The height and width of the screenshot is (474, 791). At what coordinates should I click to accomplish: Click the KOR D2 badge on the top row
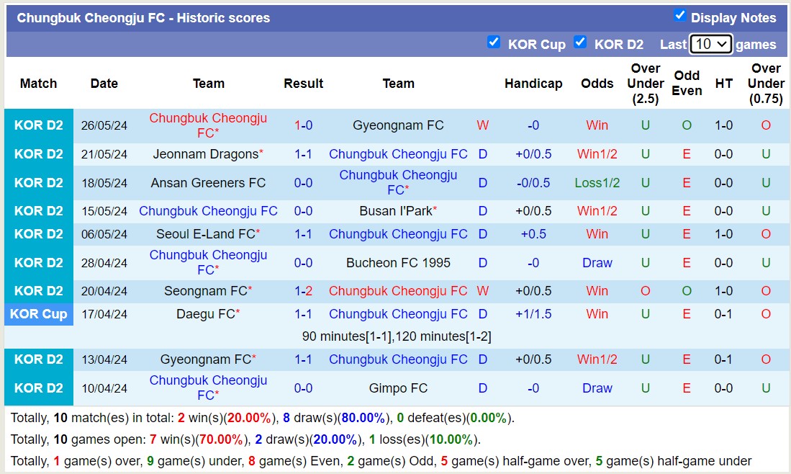coord(38,125)
